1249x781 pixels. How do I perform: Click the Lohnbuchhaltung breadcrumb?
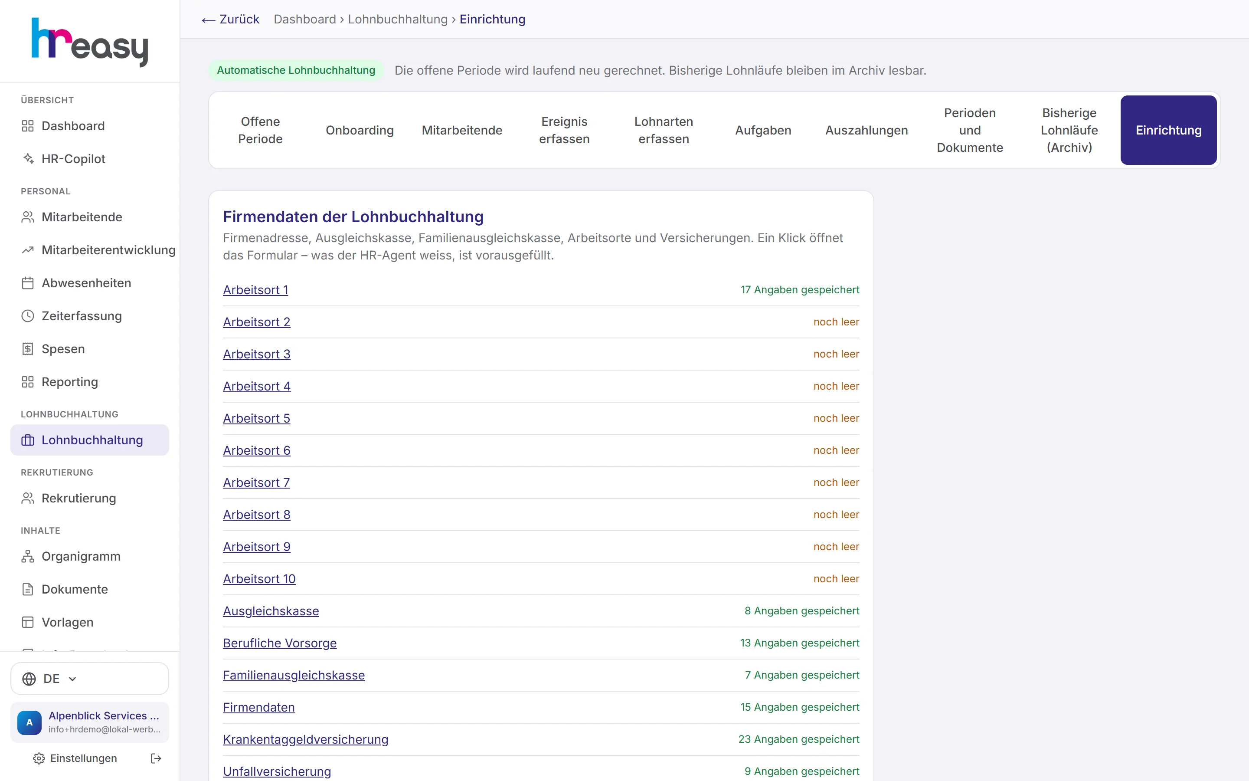point(397,19)
